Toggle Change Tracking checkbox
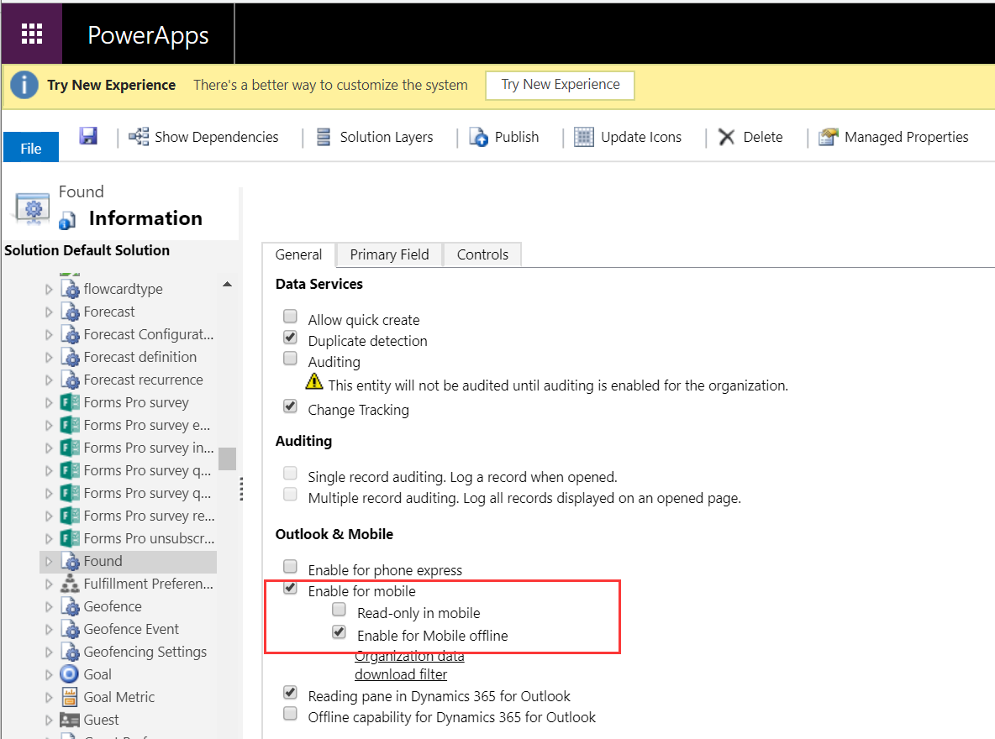 290,406
